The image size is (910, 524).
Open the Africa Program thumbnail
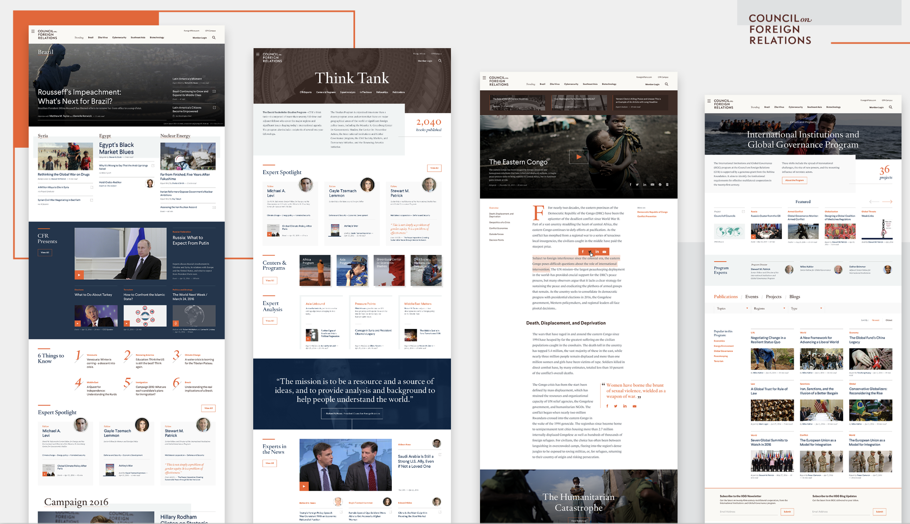[x=315, y=270]
